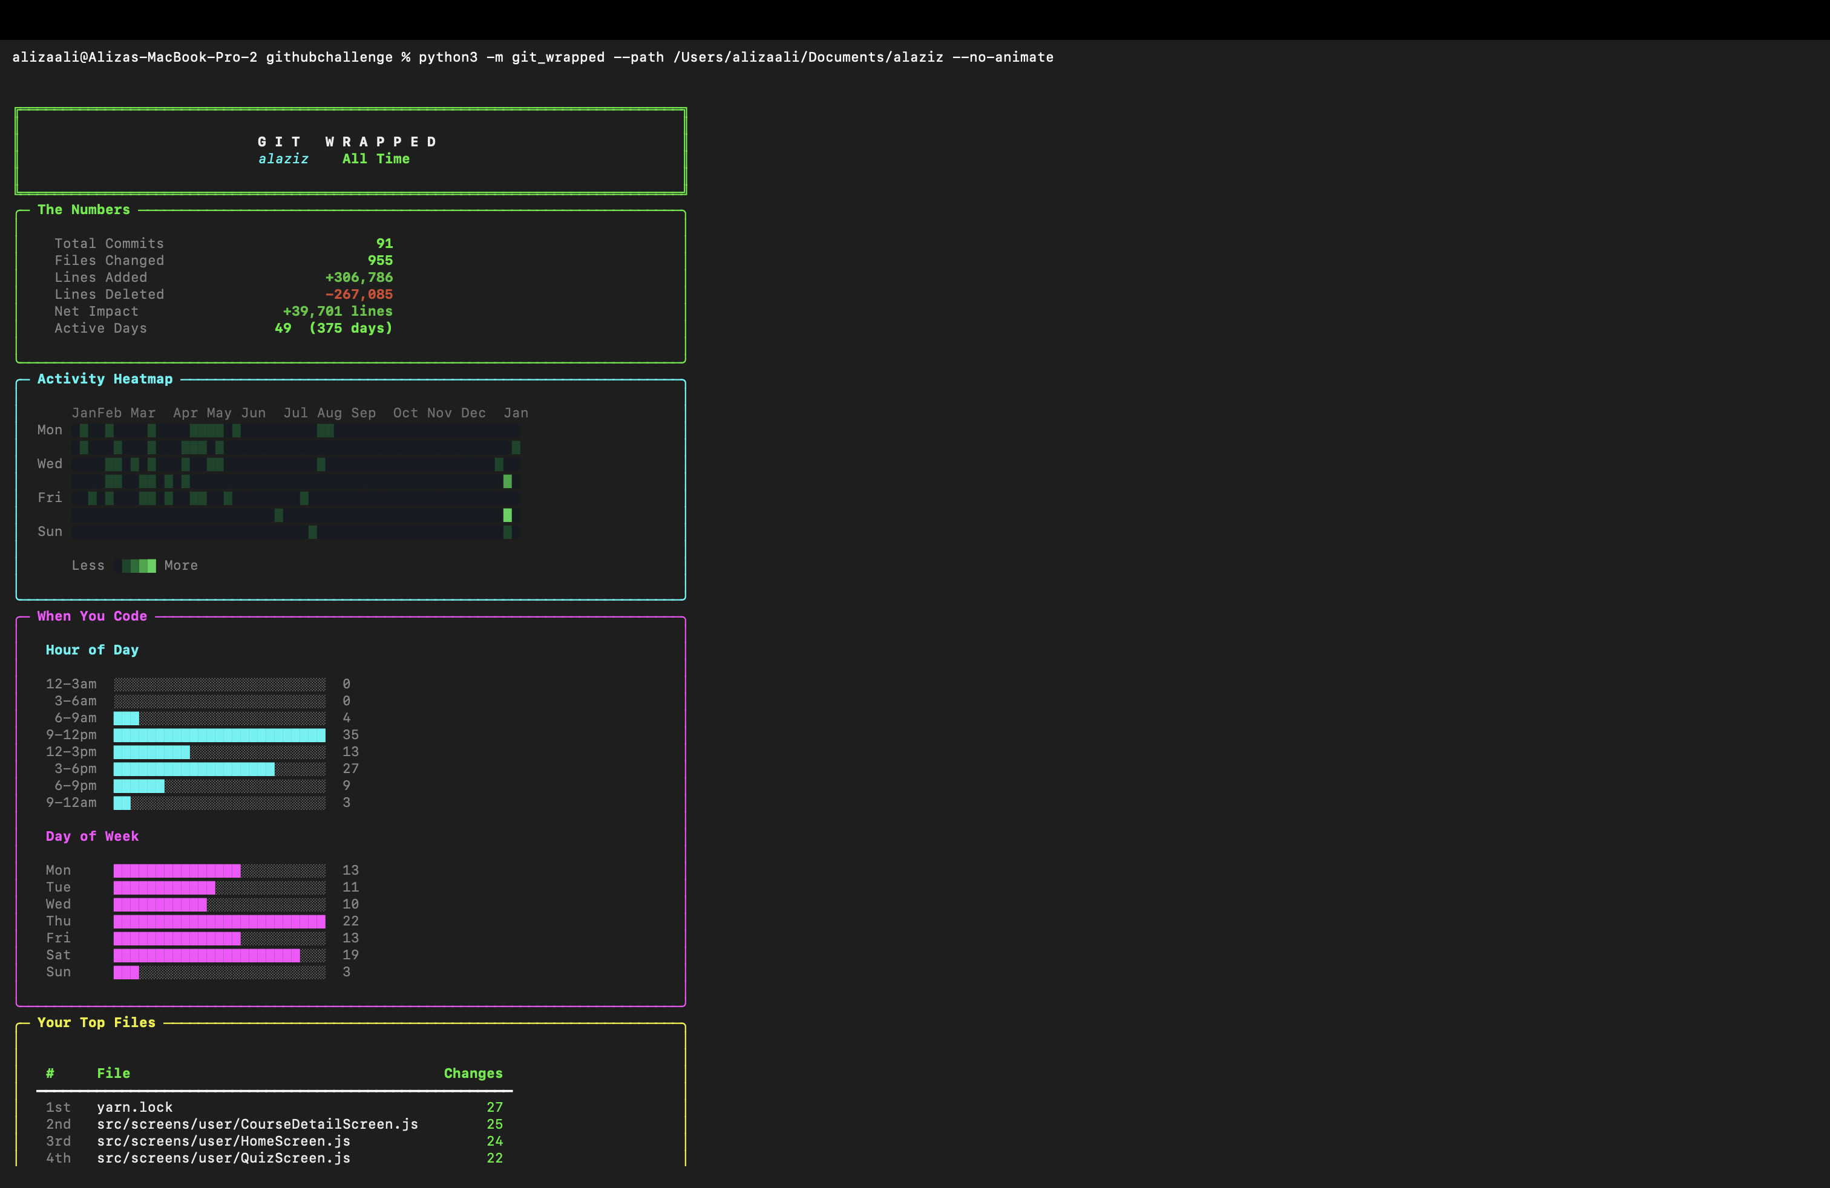The image size is (1830, 1188).
Task: Select the yarn.lock entry in top files
Action: (136, 1108)
